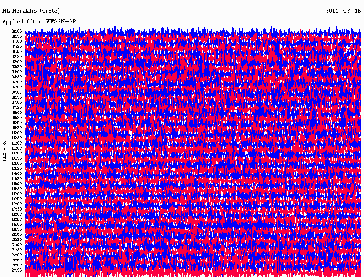Select the 21:00 time label
The height and width of the screenshot is (277, 364).
point(16,245)
